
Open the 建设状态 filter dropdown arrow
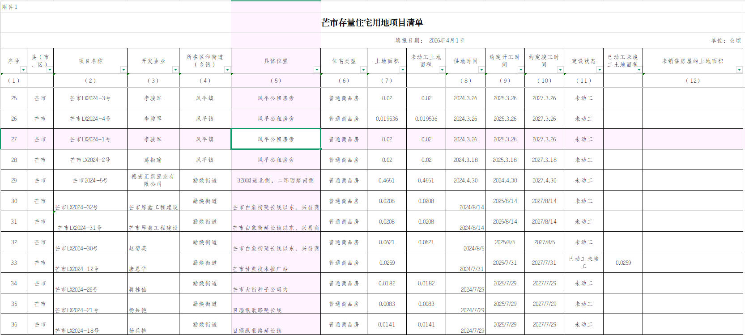(600, 70)
